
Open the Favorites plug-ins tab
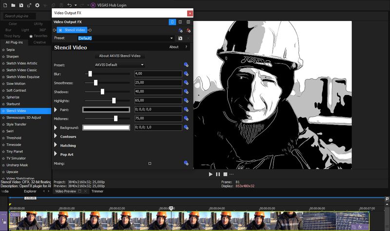[x=38, y=36]
